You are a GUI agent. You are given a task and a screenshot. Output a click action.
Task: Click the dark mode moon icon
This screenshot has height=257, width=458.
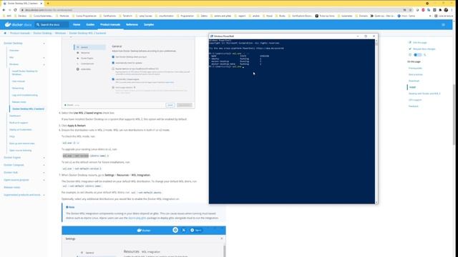click(x=424, y=55)
